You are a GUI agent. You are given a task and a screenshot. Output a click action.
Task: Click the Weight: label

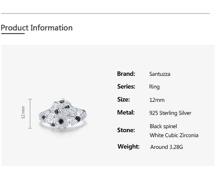128,146
